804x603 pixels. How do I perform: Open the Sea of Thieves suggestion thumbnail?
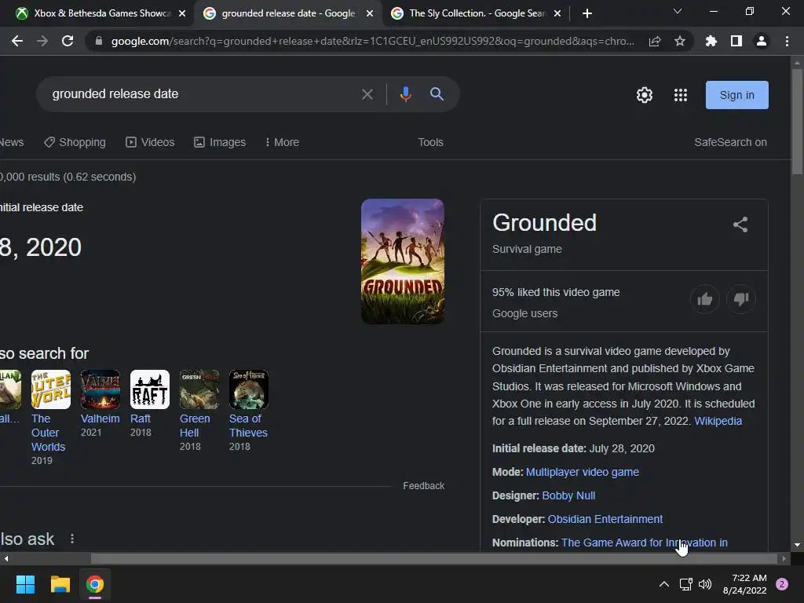point(249,389)
